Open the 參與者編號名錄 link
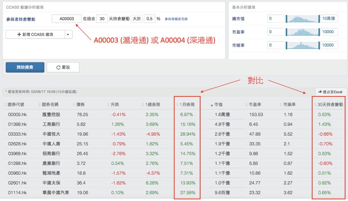The height and width of the screenshot is (201, 348). coord(176,19)
